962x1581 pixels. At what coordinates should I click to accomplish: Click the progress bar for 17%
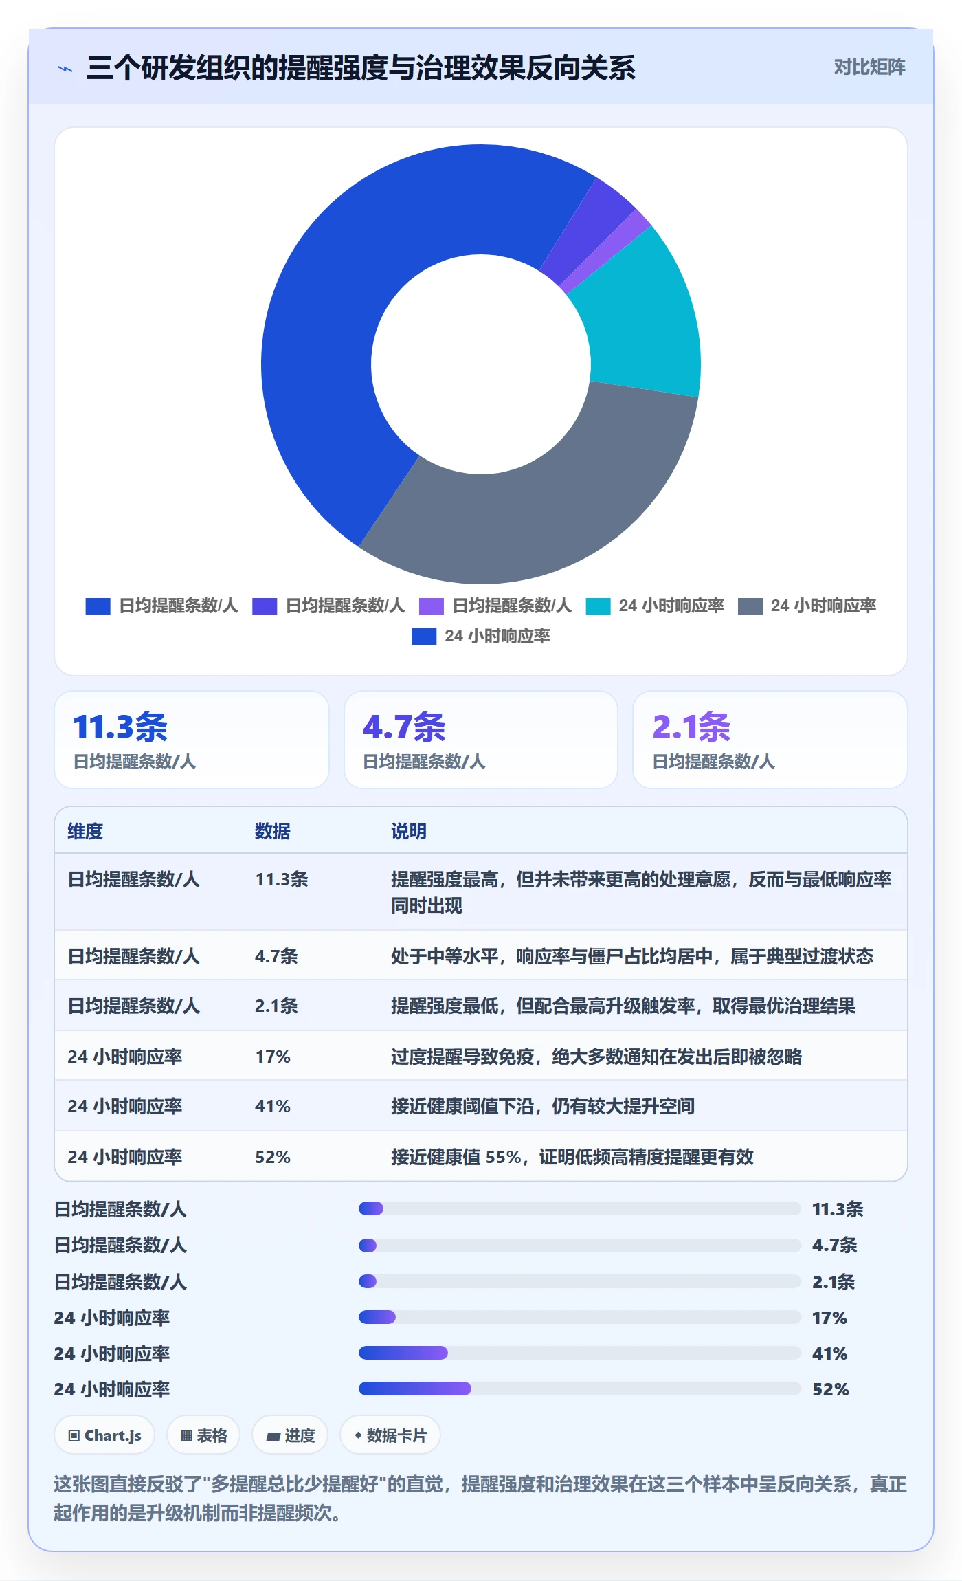click(x=579, y=1317)
